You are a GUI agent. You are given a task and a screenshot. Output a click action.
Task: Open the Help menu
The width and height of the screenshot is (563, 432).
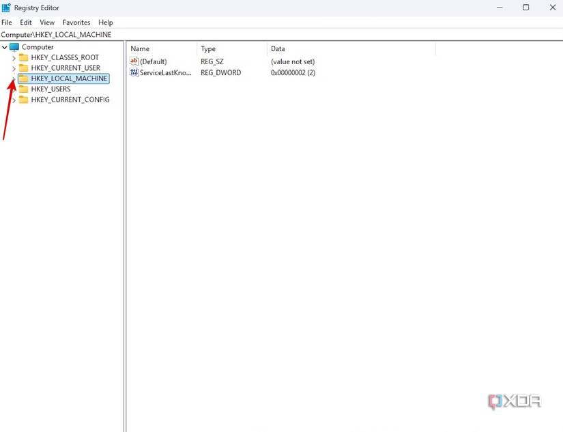tap(105, 22)
